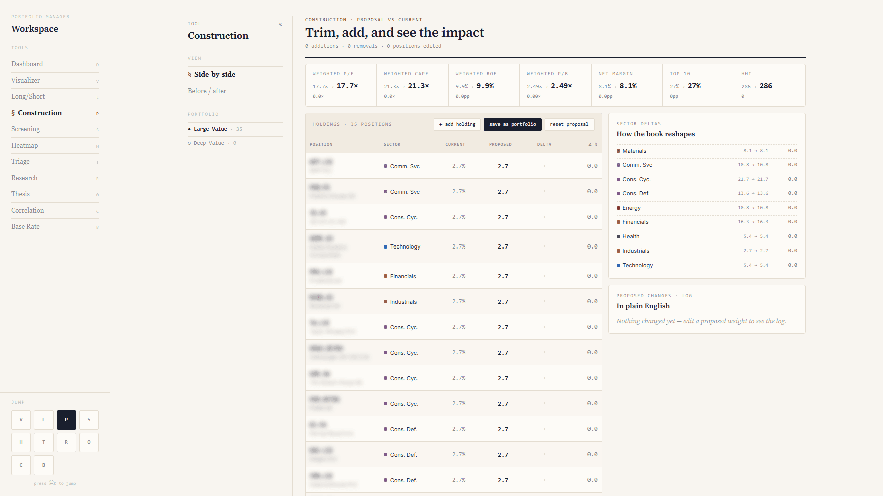Open the Research tool
The height and width of the screenshot is (496, 883).
(55, 178)
